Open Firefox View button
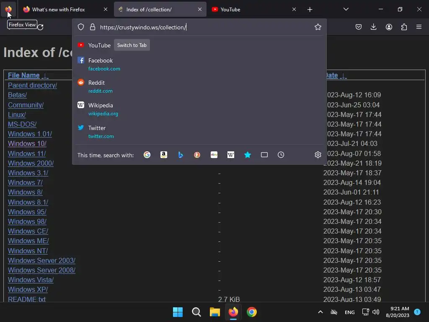429x322 pixels. 8,9
